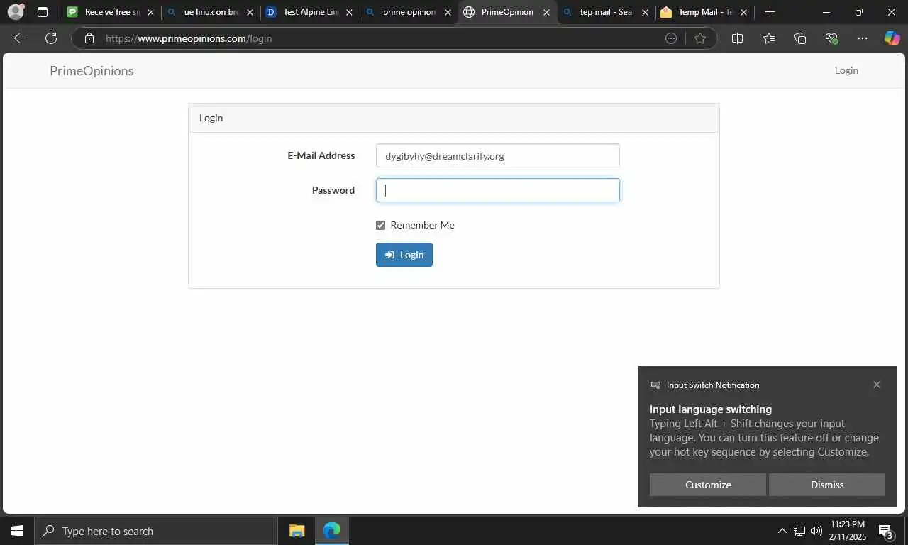
Task: Open the notification center icon
Action: (x=885, y=531)
